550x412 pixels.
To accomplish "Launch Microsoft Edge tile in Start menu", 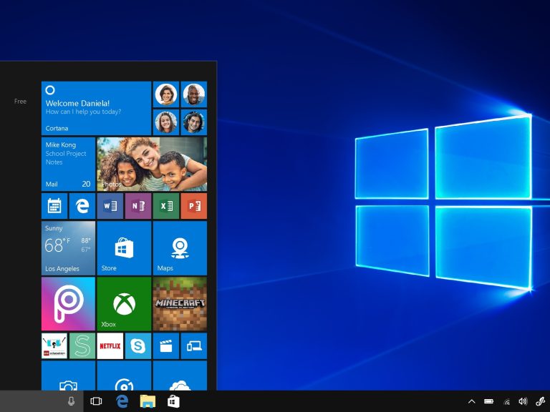I will click(x=82, y=206).
